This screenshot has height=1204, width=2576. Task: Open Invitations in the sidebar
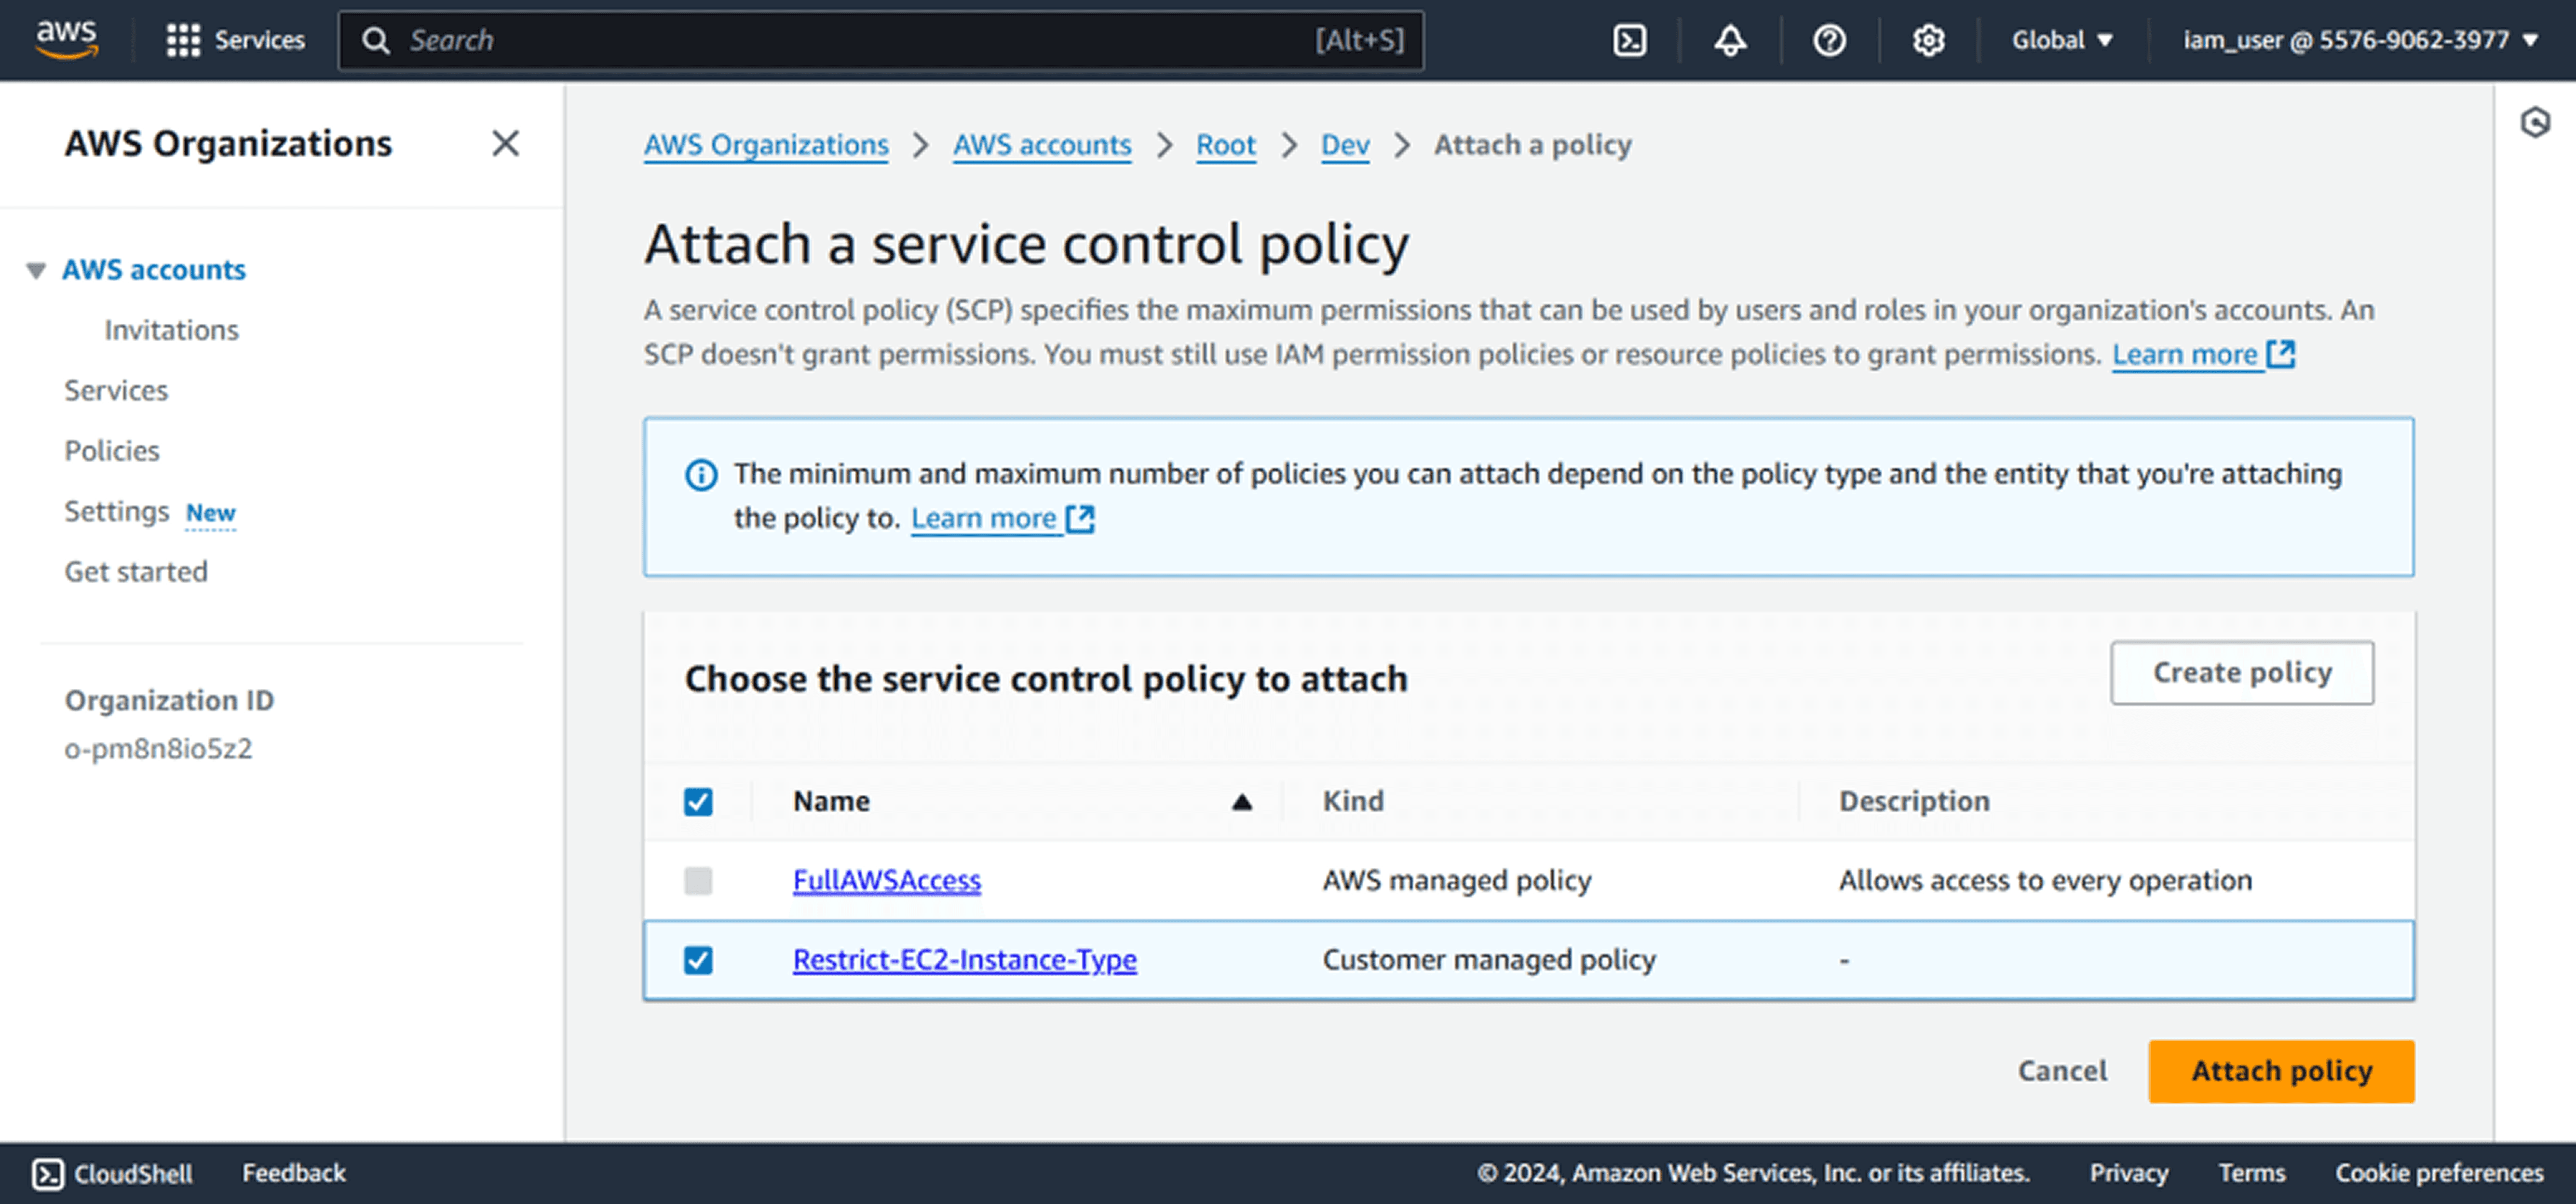pos(171,330)
